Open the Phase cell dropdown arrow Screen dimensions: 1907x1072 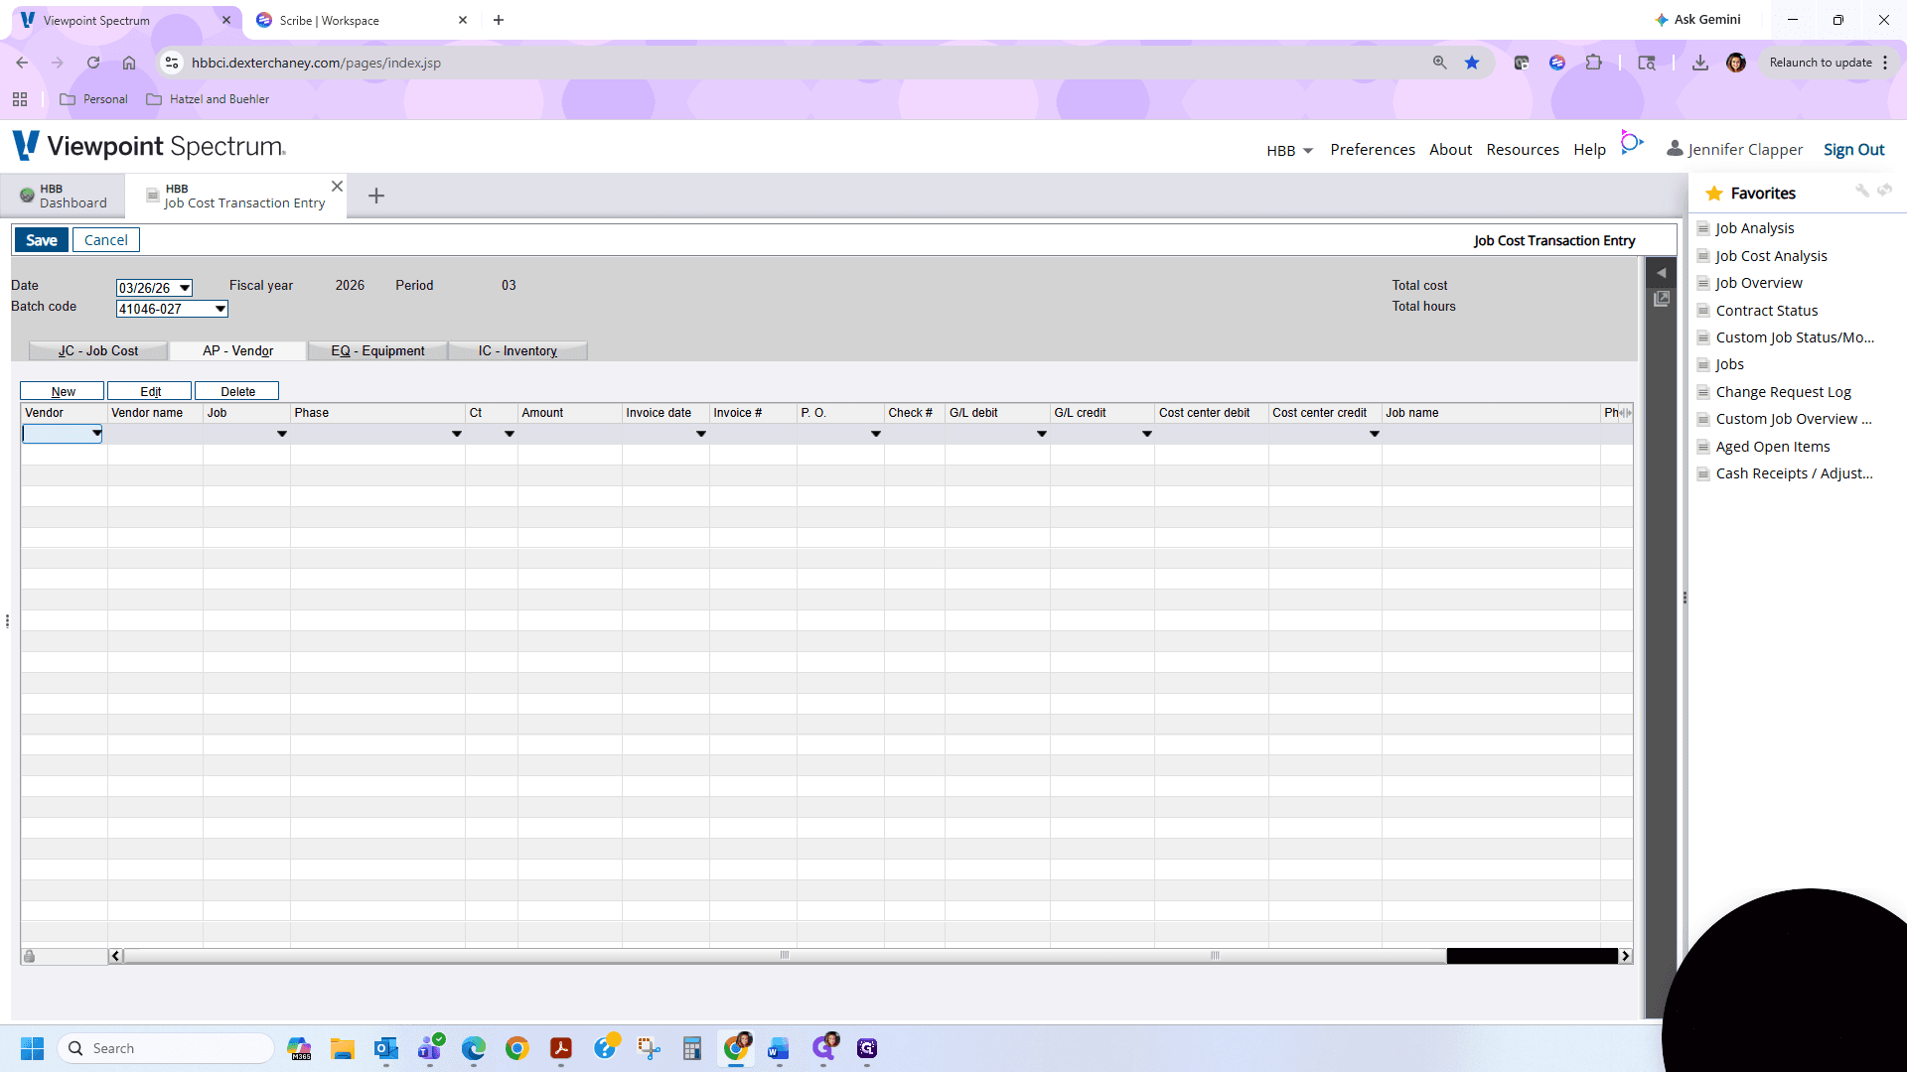pos(457,434)
